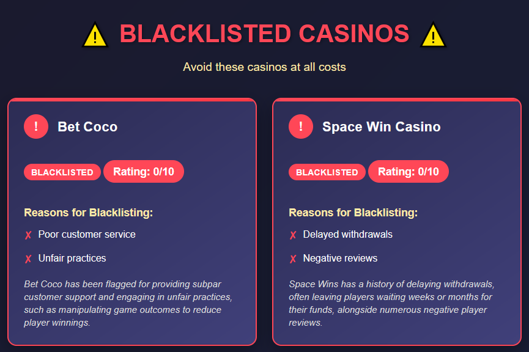Click the BLACKLISTED badge on the Bet Coco card
Screen dimensions: 529x352
pos(62,172)
